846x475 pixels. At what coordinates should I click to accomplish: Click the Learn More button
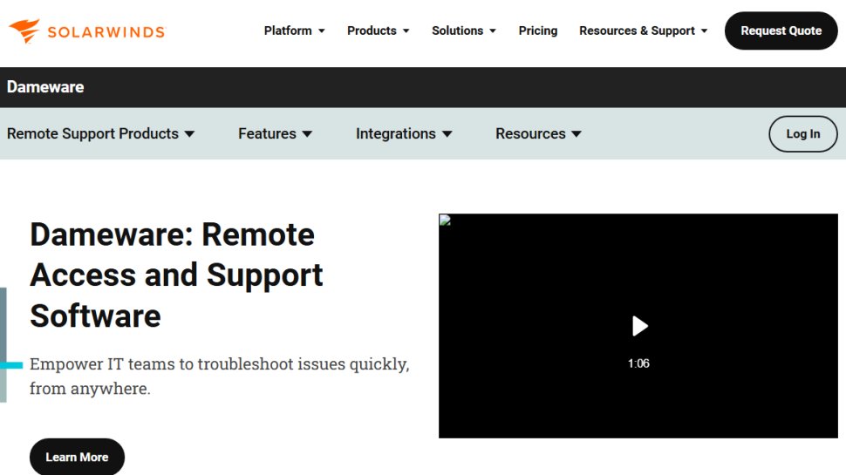click(x=77, y=457)
